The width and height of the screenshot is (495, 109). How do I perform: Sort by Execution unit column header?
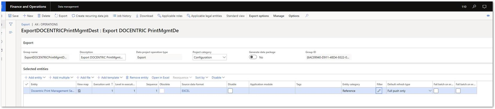[103, 84]
